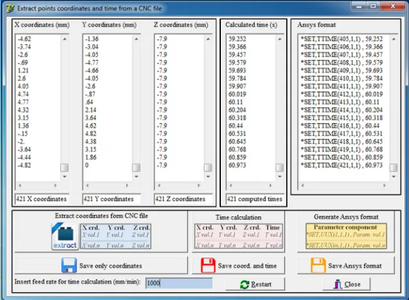Click the pink Time calculation preview image
This screenshot has width=409, height=300.
click(x=238, y=236)
